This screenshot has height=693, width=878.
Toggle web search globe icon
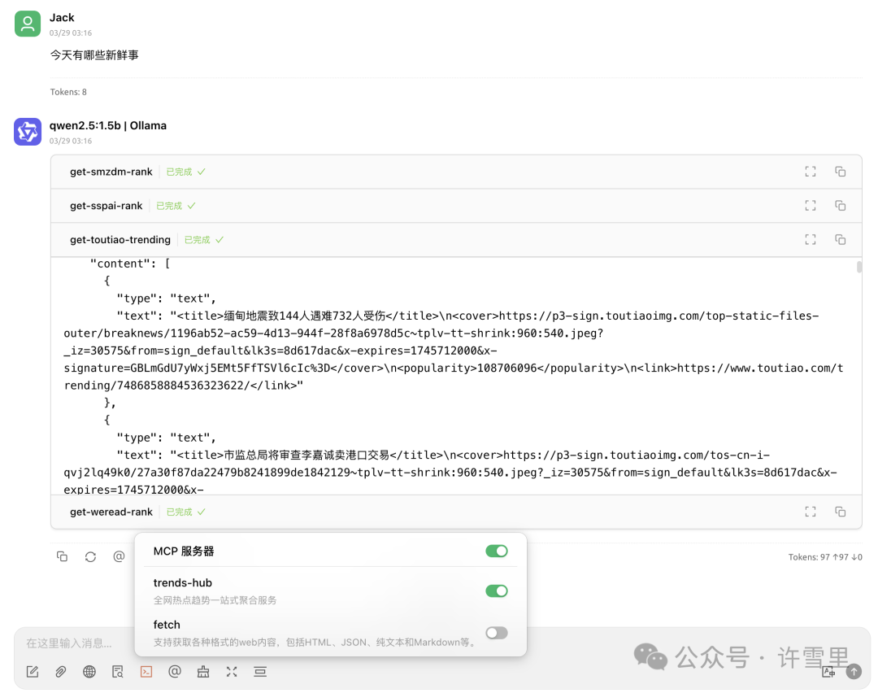(89, 671)
